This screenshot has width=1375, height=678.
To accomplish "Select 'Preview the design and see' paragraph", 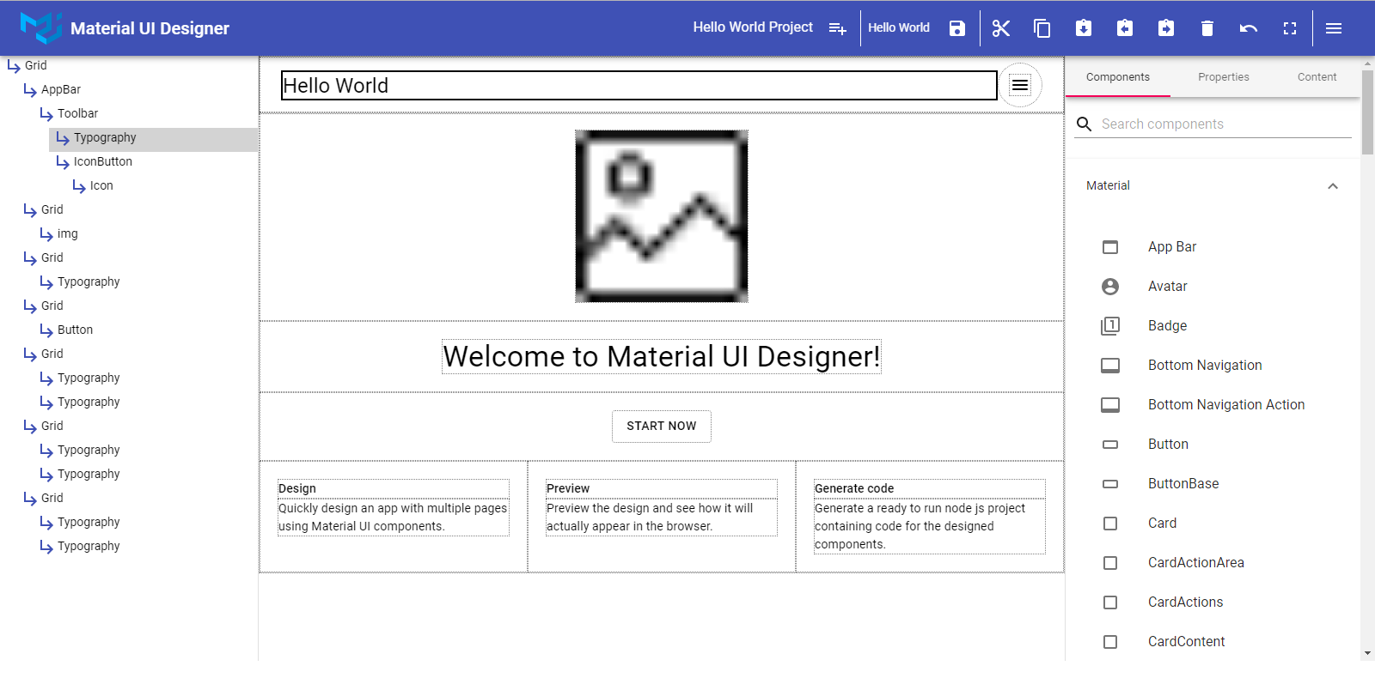I will tap(662, 518).
